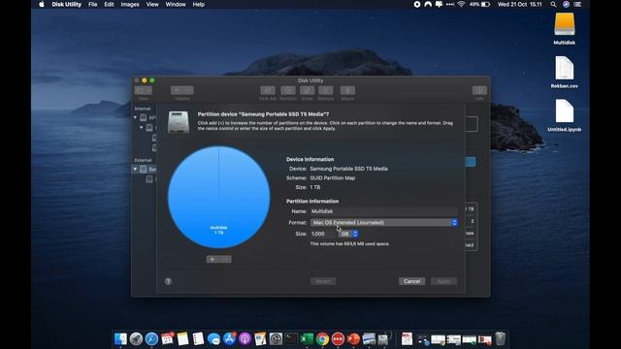Open App Store from the dock

pyautogui.click(x=229, y=339)
